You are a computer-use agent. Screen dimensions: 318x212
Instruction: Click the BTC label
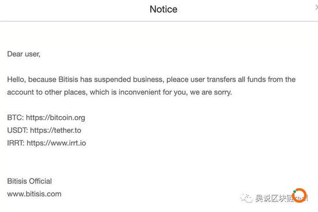[16, 118]
